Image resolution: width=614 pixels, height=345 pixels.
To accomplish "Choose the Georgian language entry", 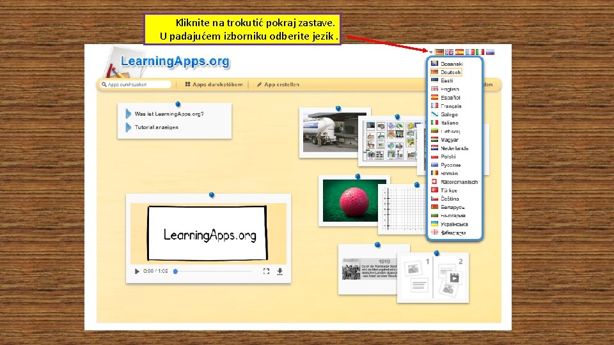I will pos(448,233).
